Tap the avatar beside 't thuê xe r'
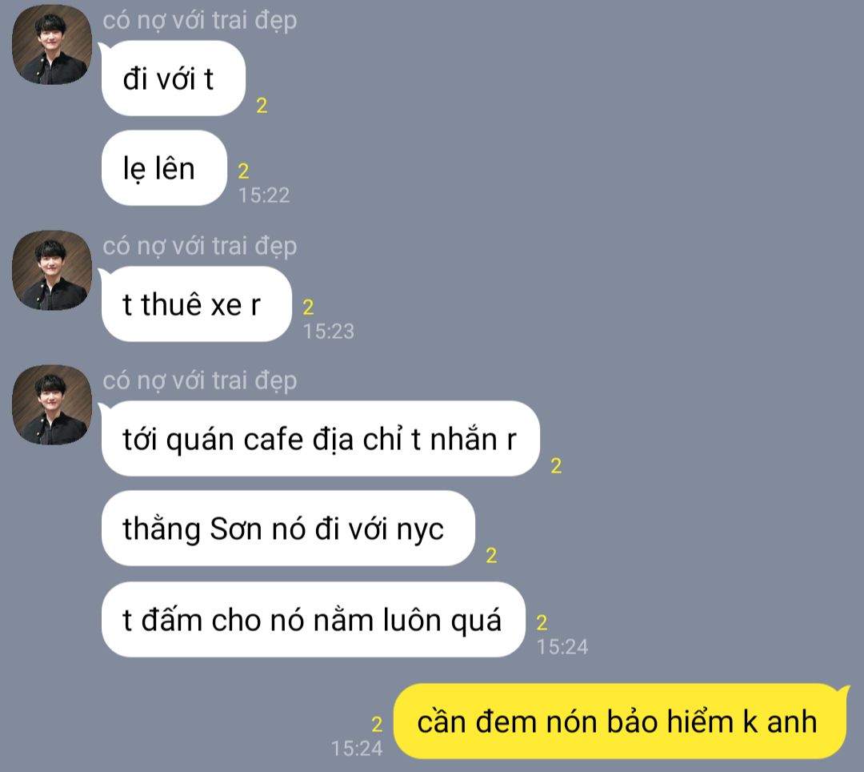 point(52,271)
